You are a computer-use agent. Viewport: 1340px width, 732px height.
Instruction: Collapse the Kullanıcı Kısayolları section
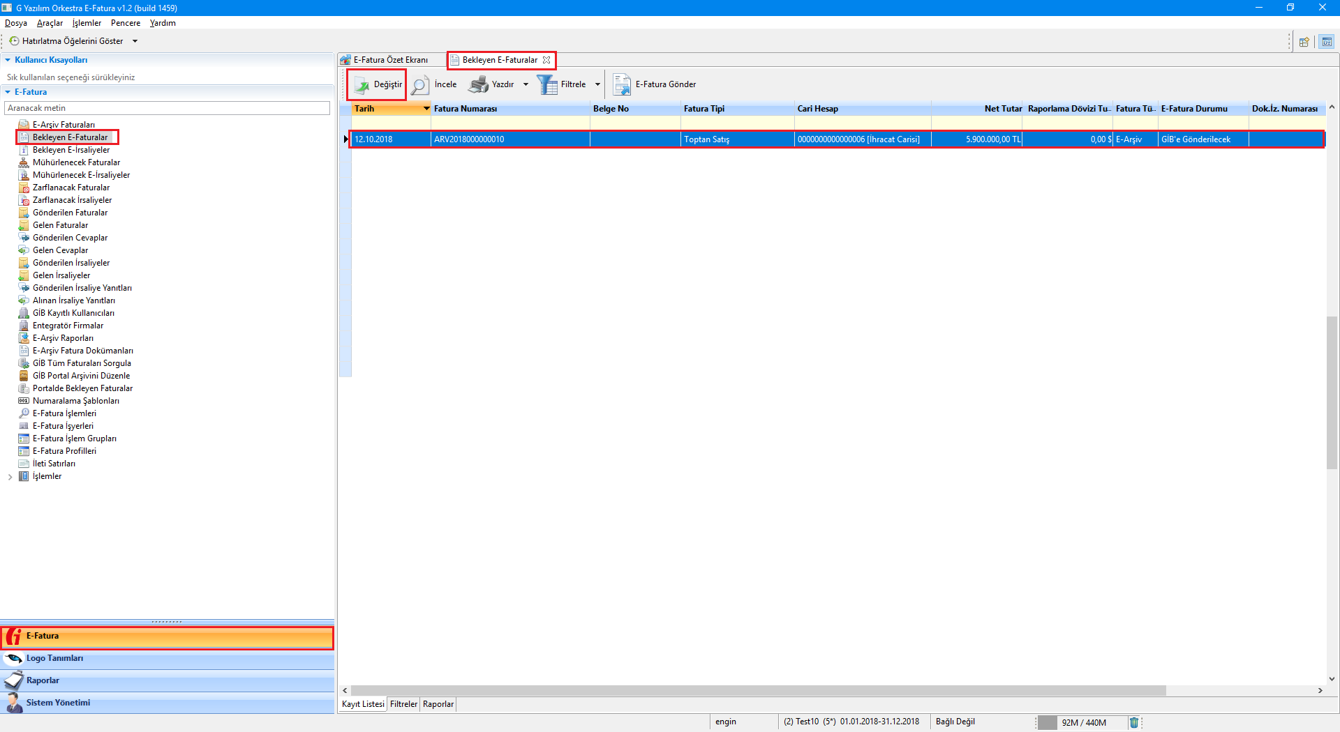(x=8, y=60)
